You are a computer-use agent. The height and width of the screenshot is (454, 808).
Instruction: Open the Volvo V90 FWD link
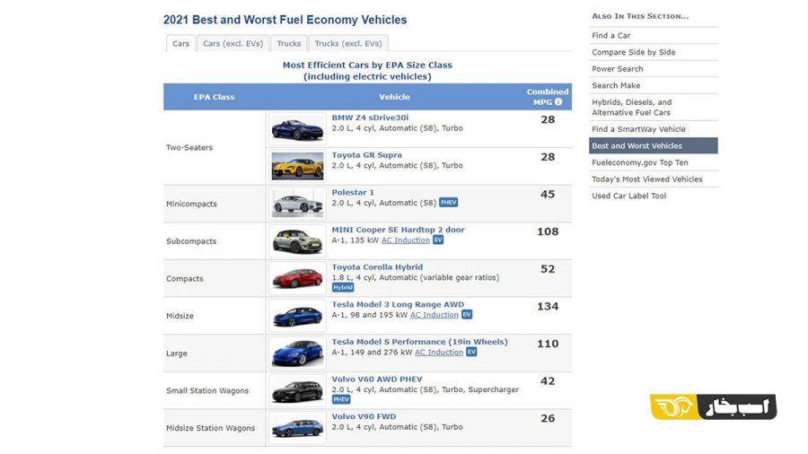coord(364,416)
